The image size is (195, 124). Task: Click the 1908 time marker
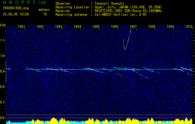tap(152, 26)
